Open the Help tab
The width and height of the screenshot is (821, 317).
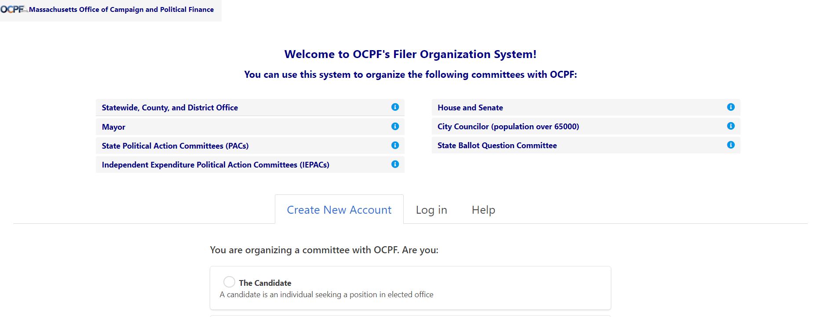click(483, 210)
